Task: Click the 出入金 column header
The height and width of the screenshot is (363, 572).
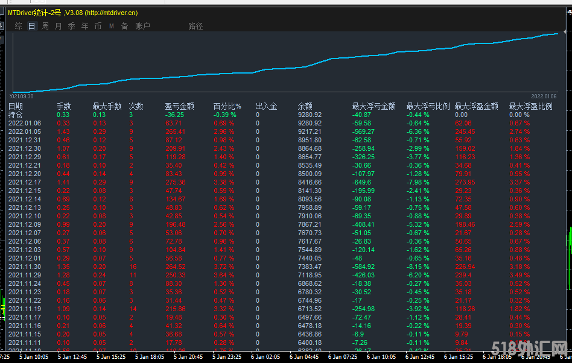Action: point(266,106)
